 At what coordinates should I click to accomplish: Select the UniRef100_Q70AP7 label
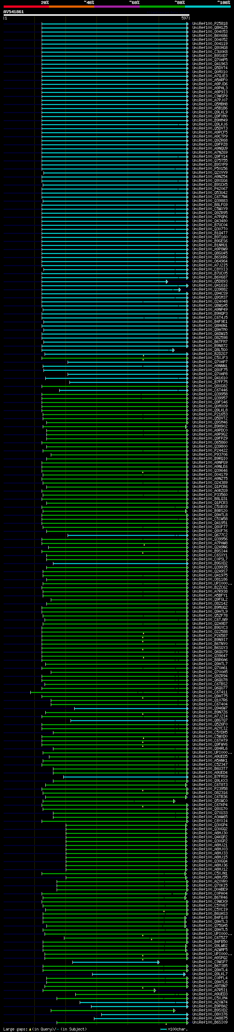click(210, 362)
